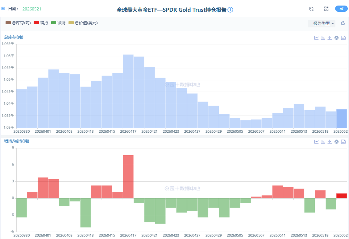
Task: Click the highlighted red 20260521 增持 bar
Action: click(341, 196)
